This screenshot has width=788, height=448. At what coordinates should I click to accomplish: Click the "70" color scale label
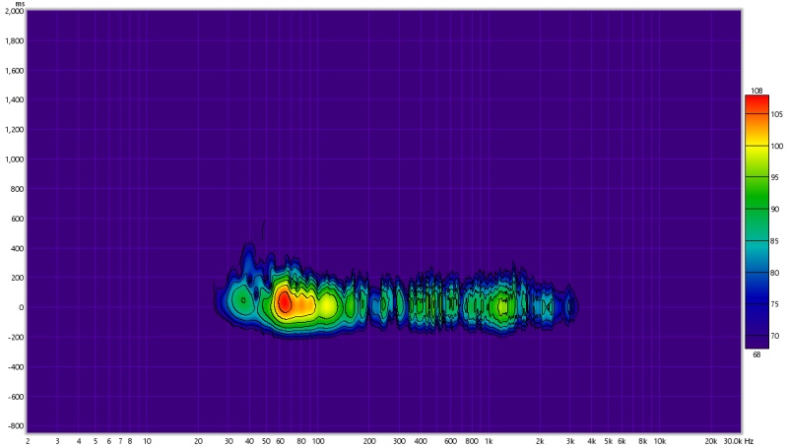pyautogui.click(x=774, y=336)
